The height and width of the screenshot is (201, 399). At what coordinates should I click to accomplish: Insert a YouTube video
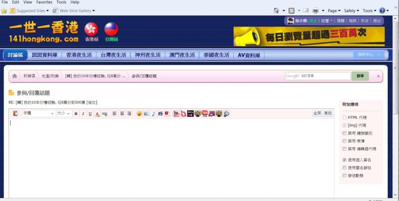click(176, 114)
